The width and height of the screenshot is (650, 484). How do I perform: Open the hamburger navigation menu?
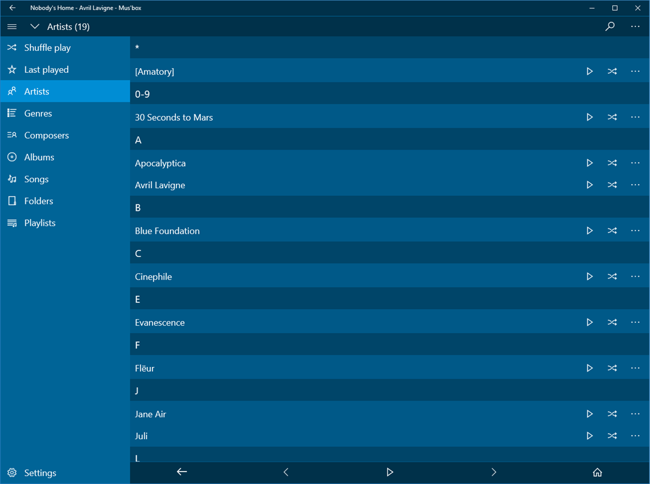12,26
